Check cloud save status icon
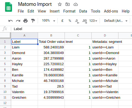 (x=76, y=4)
